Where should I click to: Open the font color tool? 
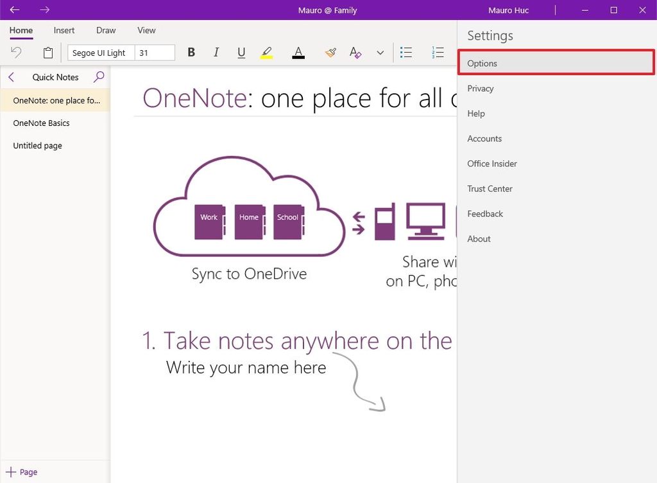[298, 53]
